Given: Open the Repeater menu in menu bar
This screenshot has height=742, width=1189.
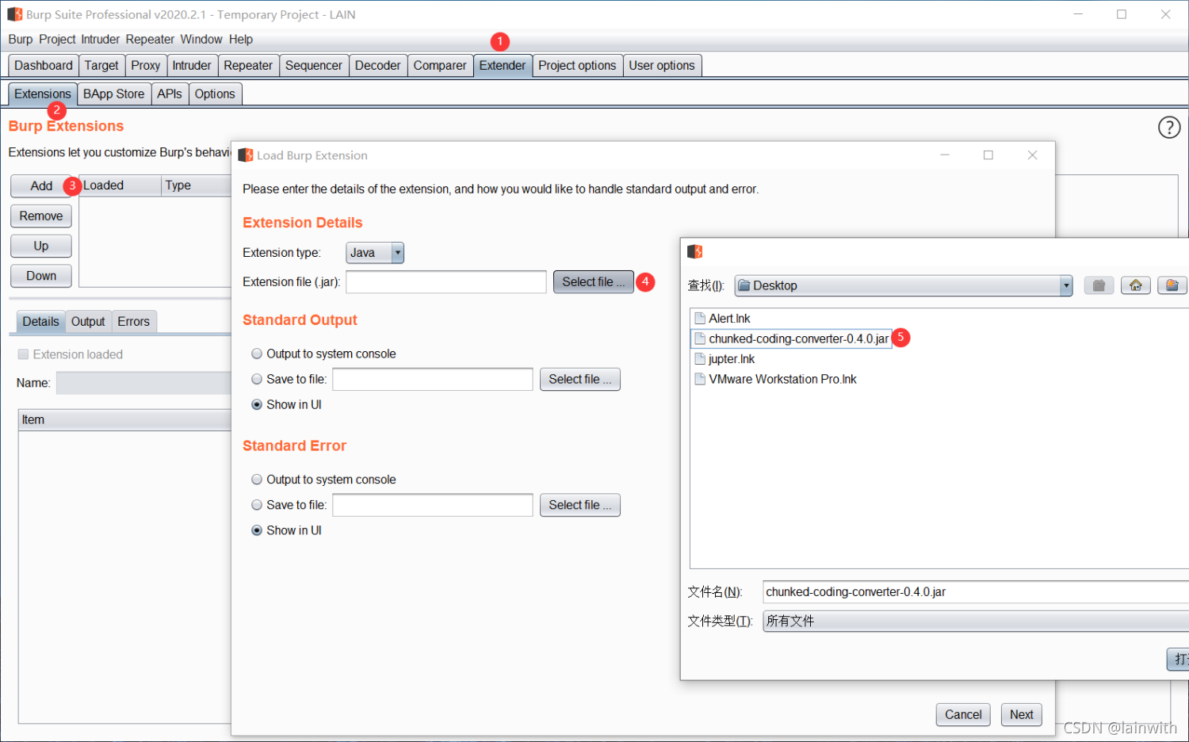Looking at the screenshot, I should pos(150,40).
